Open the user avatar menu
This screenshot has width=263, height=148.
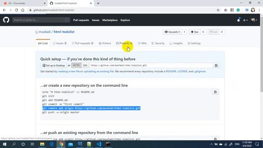pos(254,20)
